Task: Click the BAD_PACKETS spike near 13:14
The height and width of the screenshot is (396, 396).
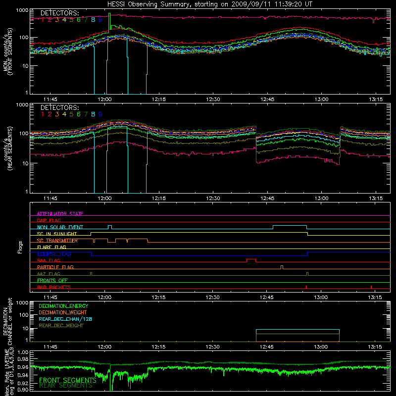Action: click(x=371, y=287)
